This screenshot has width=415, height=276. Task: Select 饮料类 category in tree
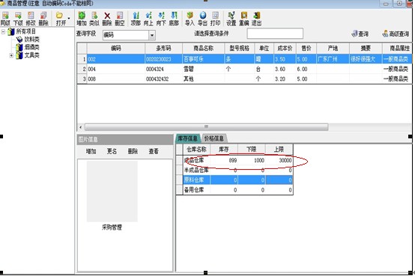click(31, 40)
